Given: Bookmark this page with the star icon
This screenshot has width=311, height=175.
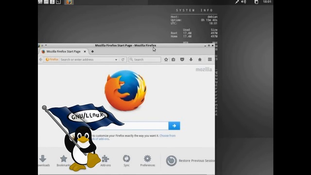Looking at the screenshot, I should [166, 59].
